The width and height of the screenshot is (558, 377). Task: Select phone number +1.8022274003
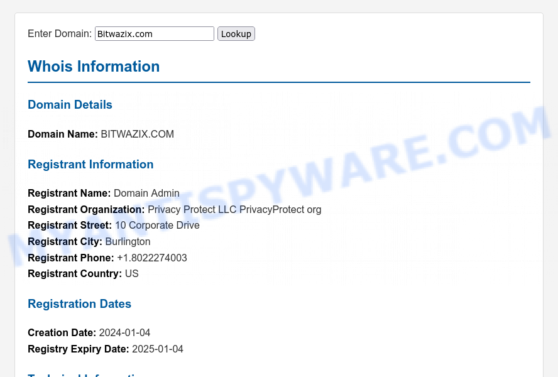click(152, 258)
